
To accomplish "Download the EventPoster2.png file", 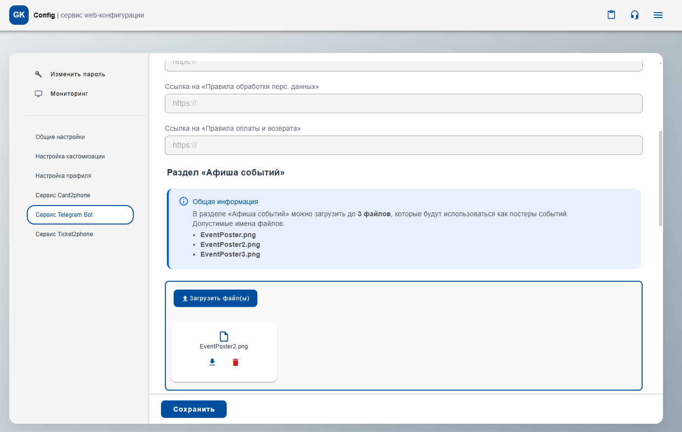I will pos(212,362).
